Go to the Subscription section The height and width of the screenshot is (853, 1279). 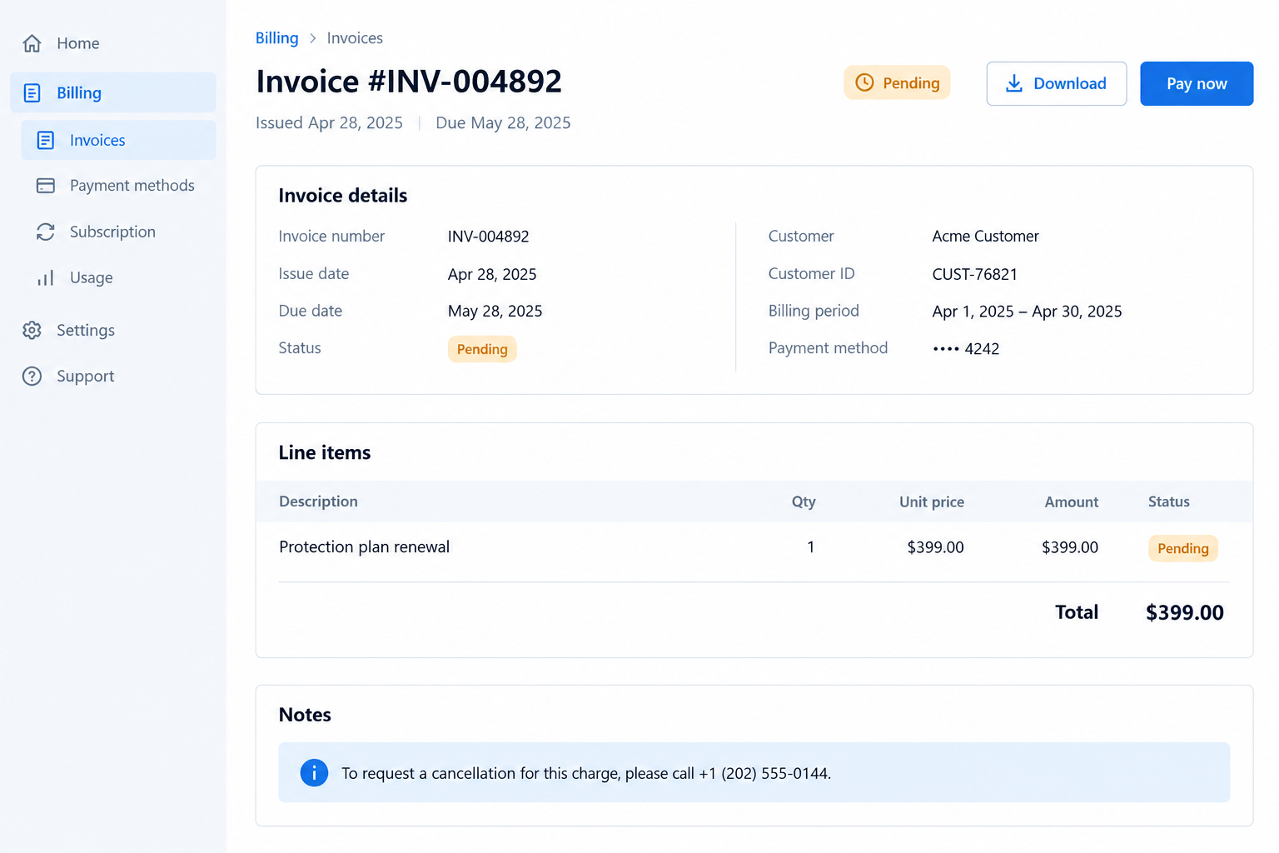pos(118,232)
